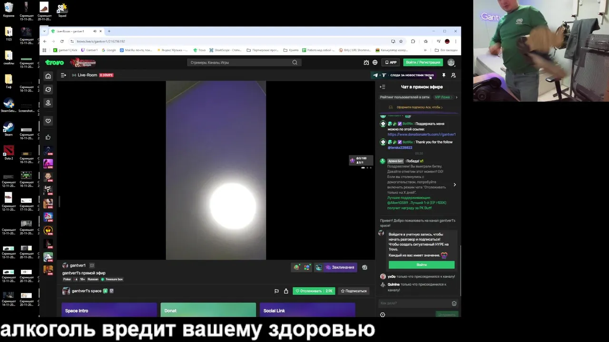Viewport: 609px width, 342px height.
Task: Open the donationalerts.com link in chat
Action: pyautogui.click(x=422, y=134)
